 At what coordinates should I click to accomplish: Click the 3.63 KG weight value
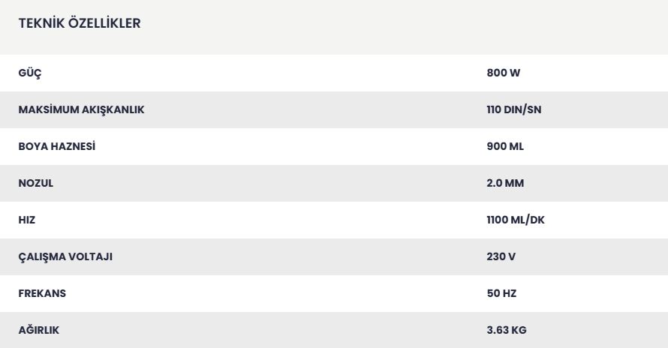point(507,330)
